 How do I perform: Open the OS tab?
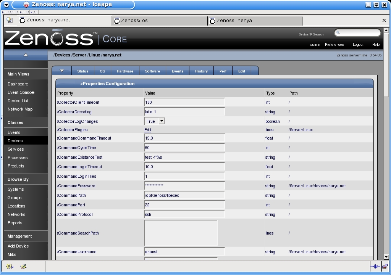[x=102, y=71]
